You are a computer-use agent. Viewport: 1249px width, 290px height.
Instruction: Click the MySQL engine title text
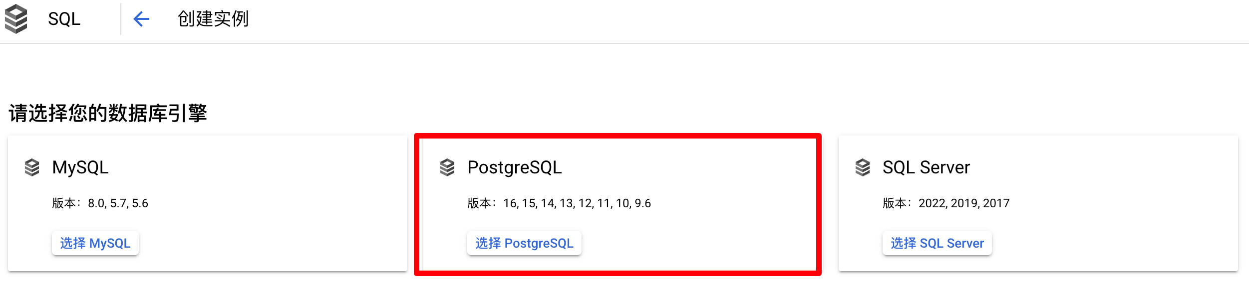coord(80,167)
